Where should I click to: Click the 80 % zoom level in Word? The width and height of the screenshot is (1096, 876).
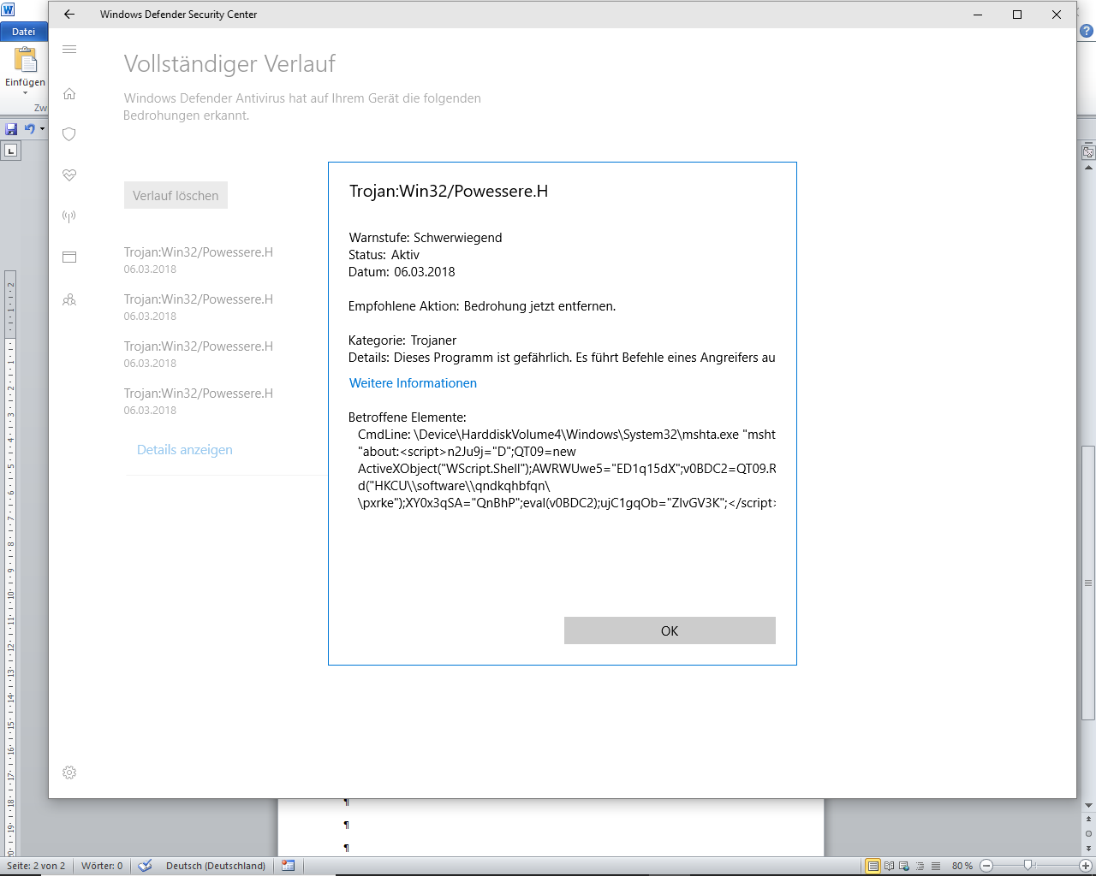click(962, 866)
